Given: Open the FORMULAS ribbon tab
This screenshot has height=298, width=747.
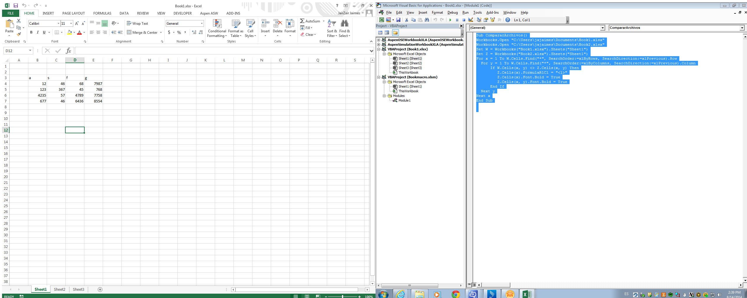Looking at the screenshot, I should [x=102, y=13].
